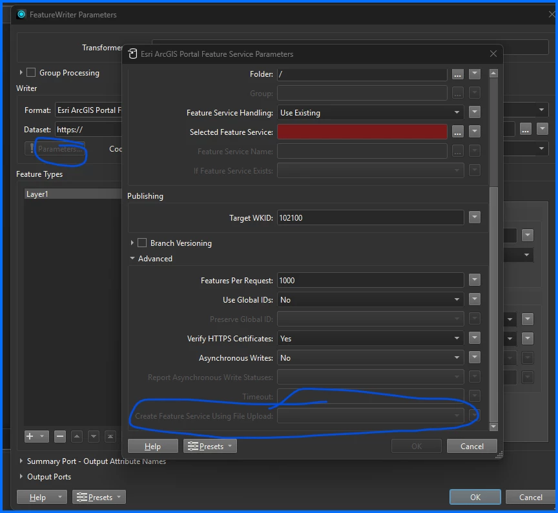Click the Folder input field
Viewport: 558px width, 513px height.
[362, 74]
